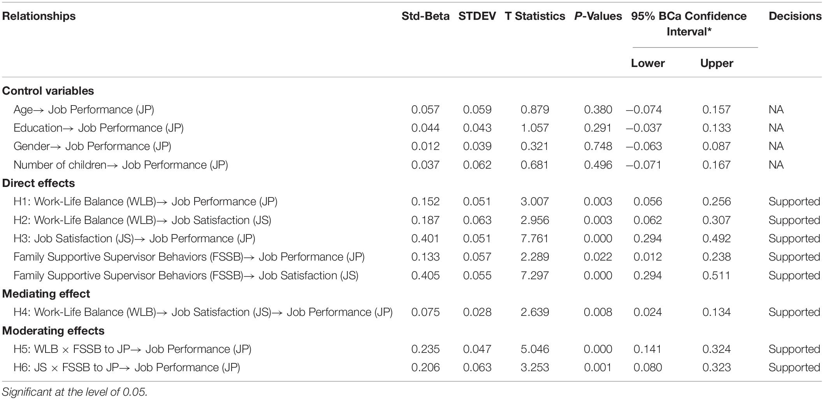Select upper bound 0.511 in FSSB→JS row
Screen dimensions: 824x400
[x=717, y=276]
